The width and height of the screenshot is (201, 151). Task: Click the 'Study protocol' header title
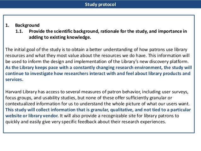tap(100, 4)
